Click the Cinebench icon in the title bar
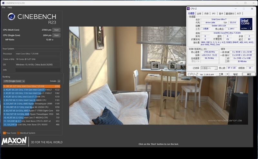This screenshot has width=258, height=159. click(3, 3)
